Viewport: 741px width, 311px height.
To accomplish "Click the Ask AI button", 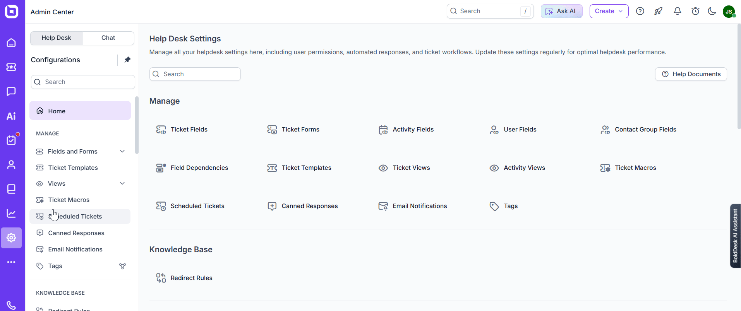I will (x=561, y=11).
